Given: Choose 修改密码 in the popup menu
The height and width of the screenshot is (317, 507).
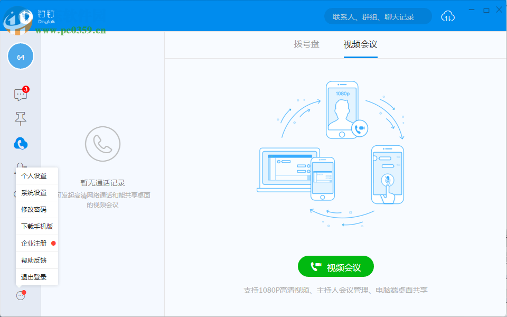Looking at the screenshot, I should coord(37,210).
